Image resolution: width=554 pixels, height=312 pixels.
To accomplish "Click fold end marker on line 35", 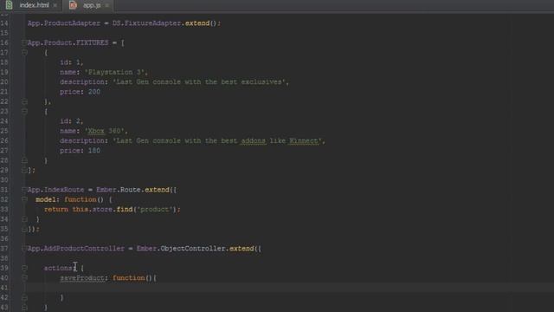I will [x=24, y=229].
